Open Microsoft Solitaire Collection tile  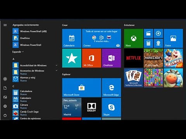click(134, 78)
